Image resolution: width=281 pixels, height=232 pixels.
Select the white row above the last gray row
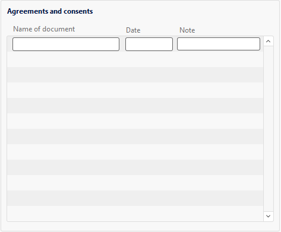point(135,183)
